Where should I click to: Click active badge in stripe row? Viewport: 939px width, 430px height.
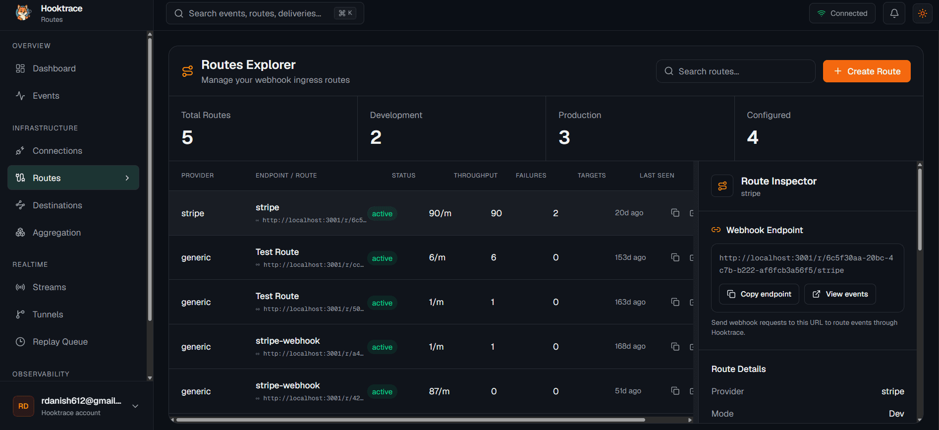point(382,214)
